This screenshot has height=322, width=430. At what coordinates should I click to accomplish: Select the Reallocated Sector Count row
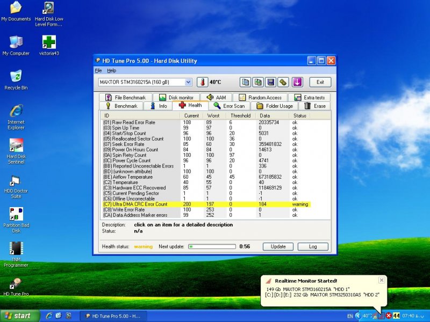(206, 139)
